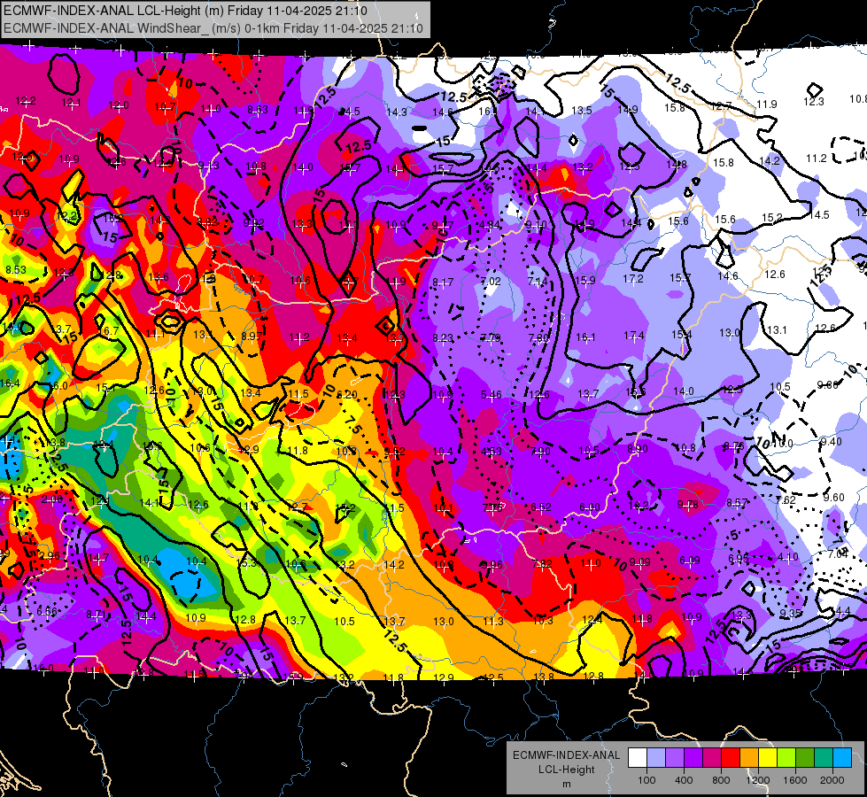Viewport: 867px width, 797px height.
Task: Click the legend tick label 100
Action: coord(646,780)
